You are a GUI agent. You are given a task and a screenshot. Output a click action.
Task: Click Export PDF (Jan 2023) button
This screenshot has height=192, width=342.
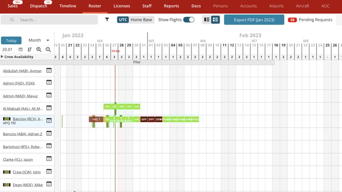click(x=254, y=19)
